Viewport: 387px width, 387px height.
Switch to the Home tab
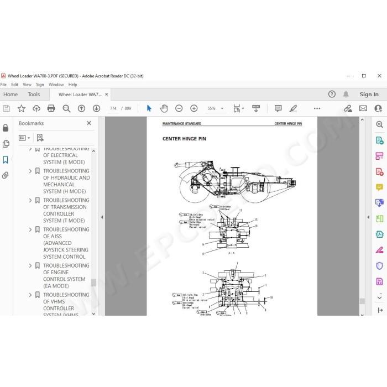(x=11, y=95)
